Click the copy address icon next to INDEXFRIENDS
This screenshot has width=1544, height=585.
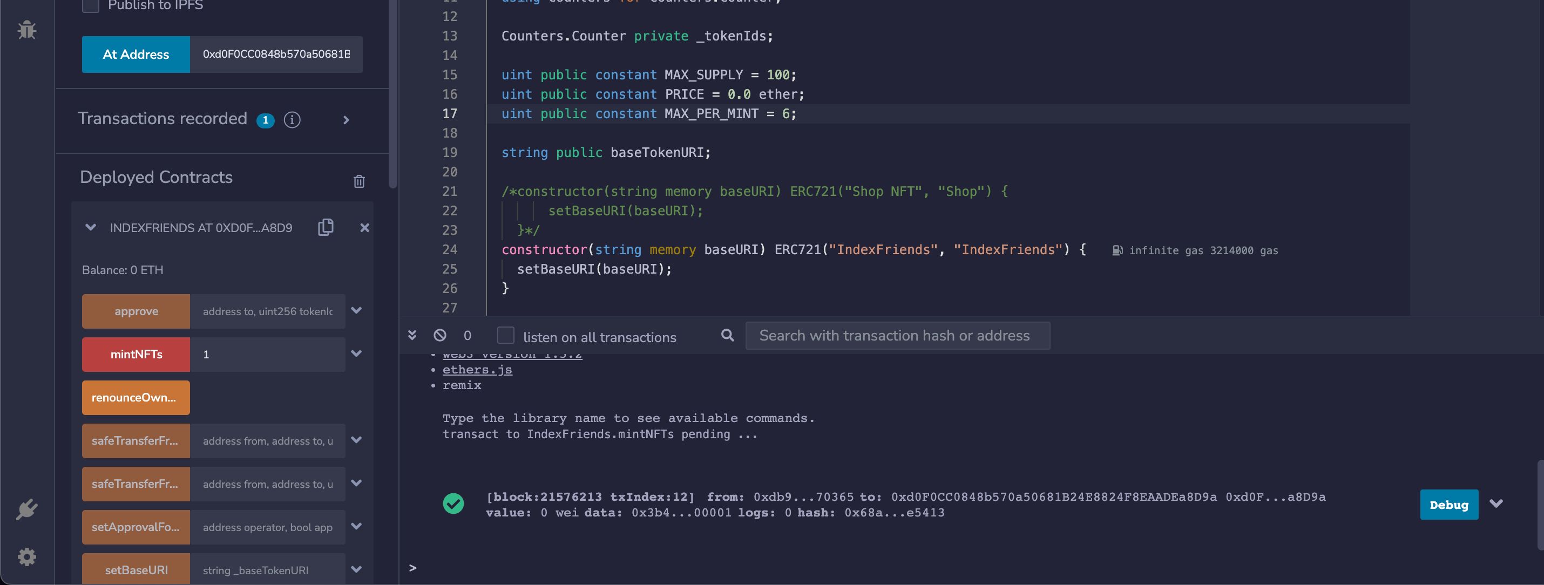pos(327,228)
